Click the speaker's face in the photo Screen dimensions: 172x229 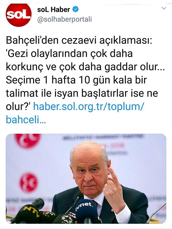(x=89, y=170)
